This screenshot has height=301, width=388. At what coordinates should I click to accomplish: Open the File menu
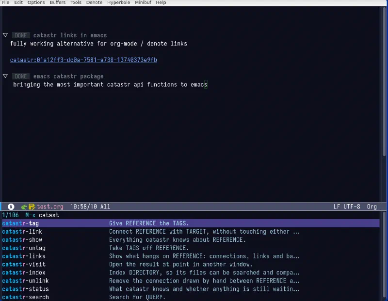(x=5, y=2)
